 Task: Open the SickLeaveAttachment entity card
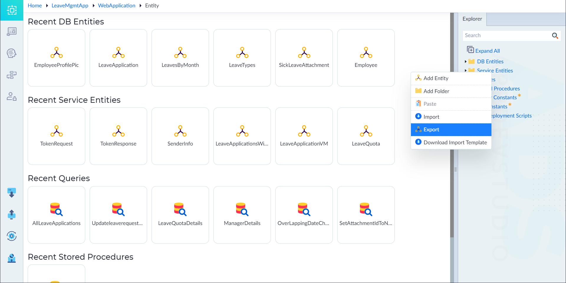pos(304,58)
